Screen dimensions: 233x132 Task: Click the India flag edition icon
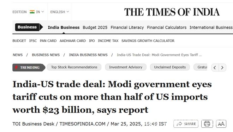pos(32,12)
